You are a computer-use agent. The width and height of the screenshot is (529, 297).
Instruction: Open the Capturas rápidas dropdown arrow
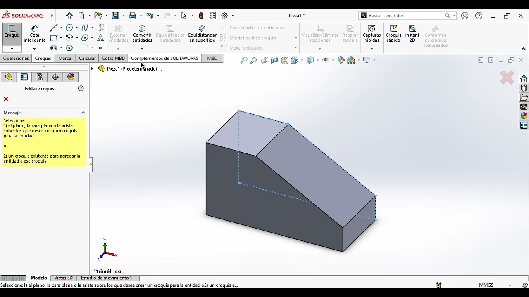point(372,49)
